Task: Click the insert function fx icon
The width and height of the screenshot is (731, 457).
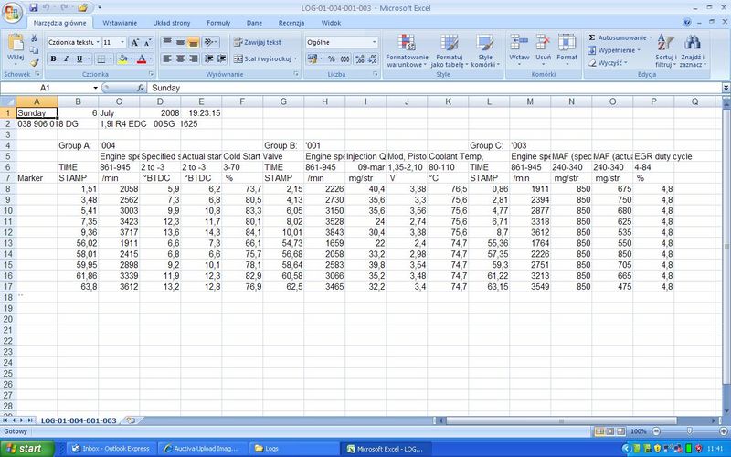Action: click(140, 88)
